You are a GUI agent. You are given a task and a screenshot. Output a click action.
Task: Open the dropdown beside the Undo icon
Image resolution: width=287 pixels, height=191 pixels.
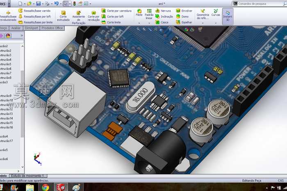(61, 4)
